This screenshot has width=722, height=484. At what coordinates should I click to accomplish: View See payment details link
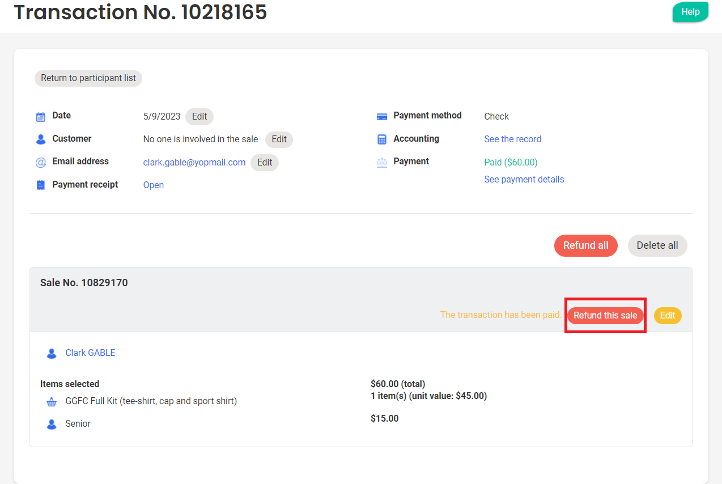pos(524,180)
